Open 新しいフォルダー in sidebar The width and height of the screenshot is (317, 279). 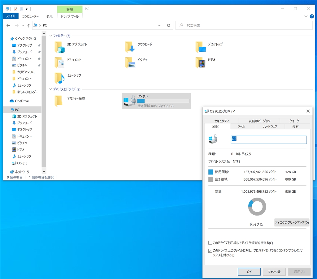[x=25, y=92]
